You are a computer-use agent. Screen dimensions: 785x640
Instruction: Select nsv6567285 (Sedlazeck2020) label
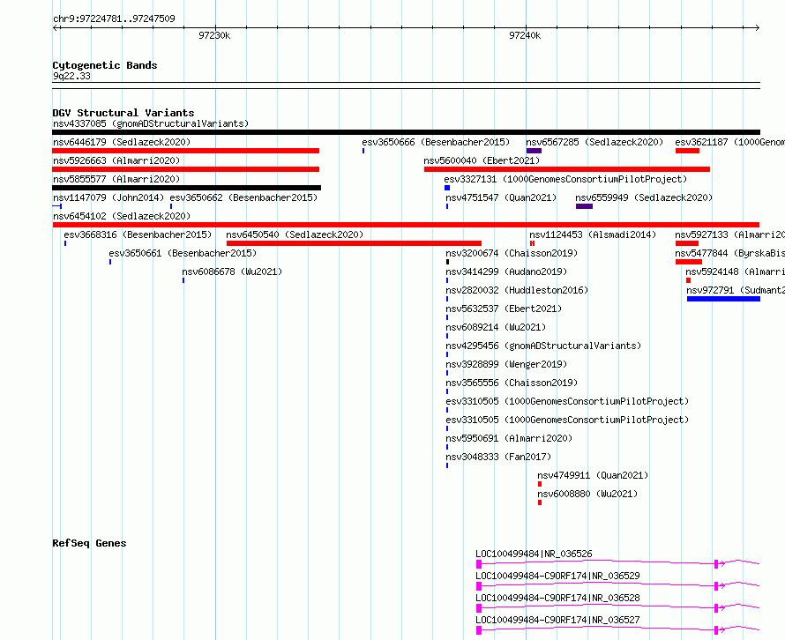(594, 142)
